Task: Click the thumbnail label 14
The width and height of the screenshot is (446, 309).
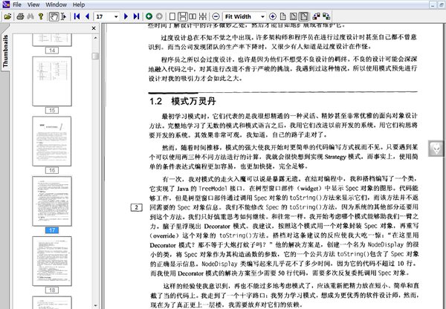Action: click(52, 51)
